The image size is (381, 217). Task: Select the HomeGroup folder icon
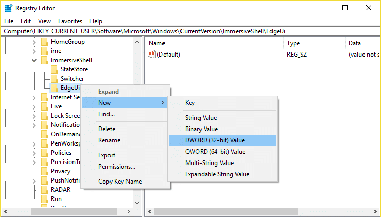[x=44, y=42]
